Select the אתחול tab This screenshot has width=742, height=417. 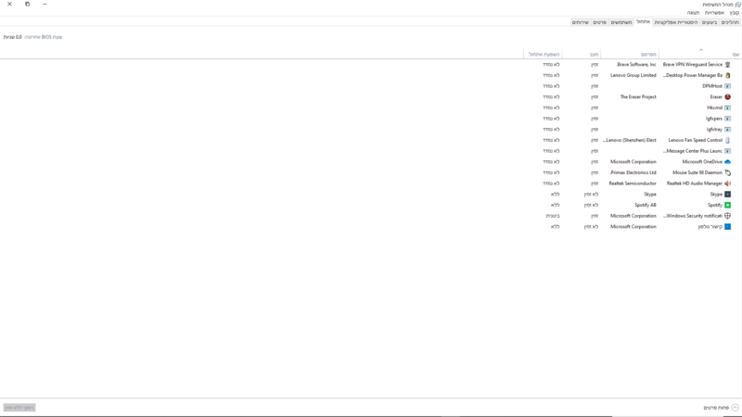pos(643,21)
